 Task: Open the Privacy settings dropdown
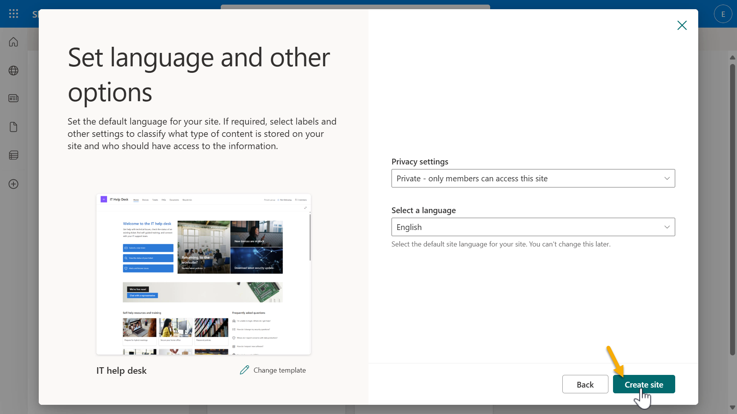(x=533, y=178)
